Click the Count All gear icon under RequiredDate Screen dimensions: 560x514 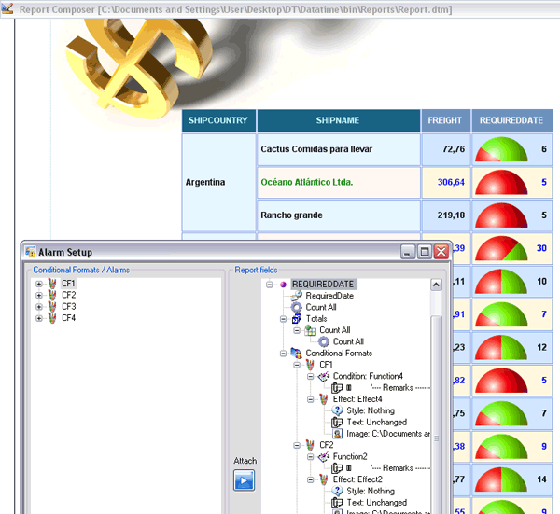pyautogui.click(x=297, y=307)
